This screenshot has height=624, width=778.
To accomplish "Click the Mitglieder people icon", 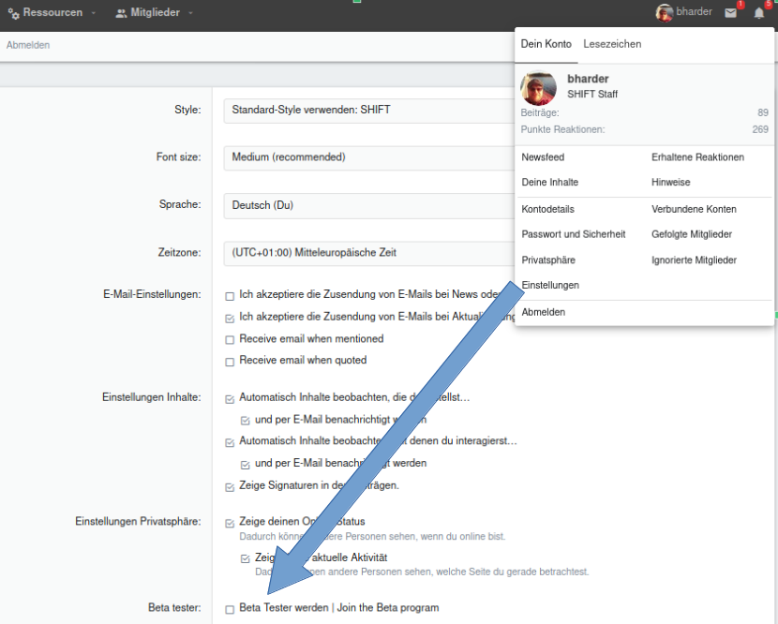I will tap(122, 13).
